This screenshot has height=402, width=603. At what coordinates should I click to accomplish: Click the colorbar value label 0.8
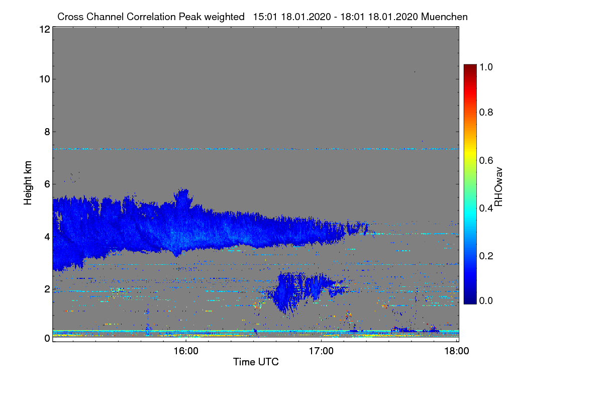(x=486, y=112)
